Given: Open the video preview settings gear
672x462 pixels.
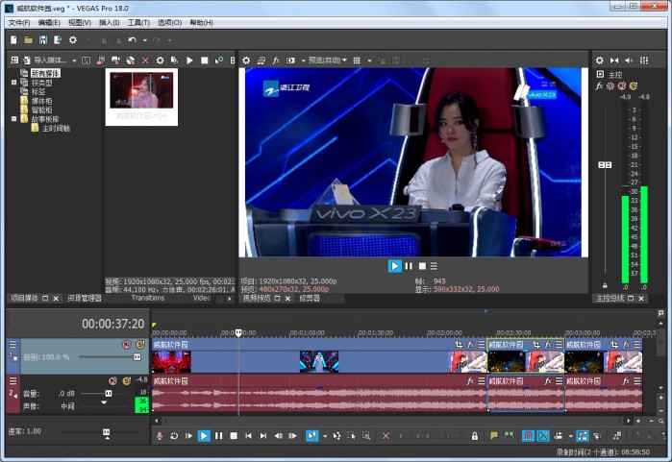Looking at the screenshot, I should point(246,61).
